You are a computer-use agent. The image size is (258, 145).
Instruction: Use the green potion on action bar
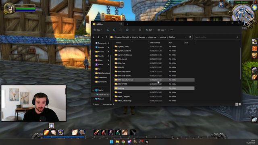[118, 132]
